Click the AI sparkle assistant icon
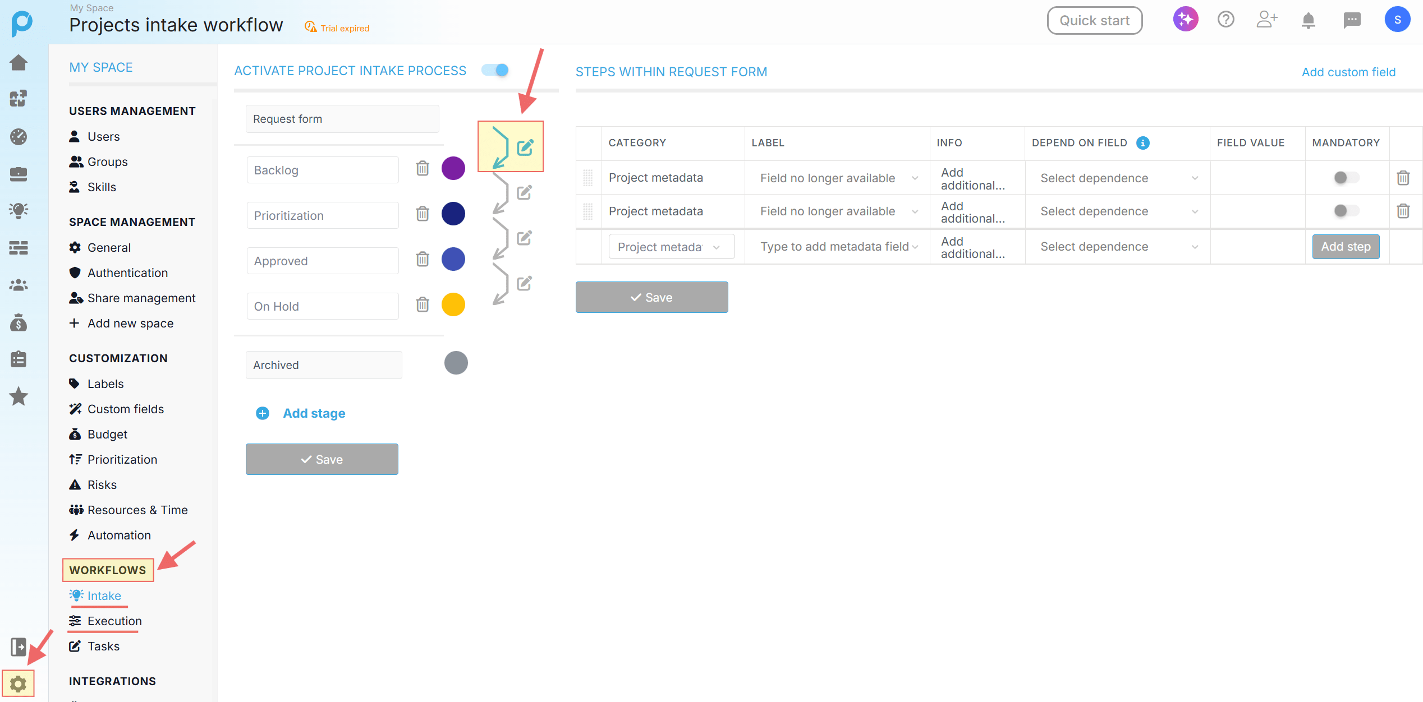1423x702 pixels. [1185, 20]
